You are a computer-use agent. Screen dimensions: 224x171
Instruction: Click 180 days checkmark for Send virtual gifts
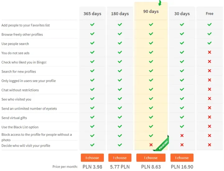(x=120, y=117)
